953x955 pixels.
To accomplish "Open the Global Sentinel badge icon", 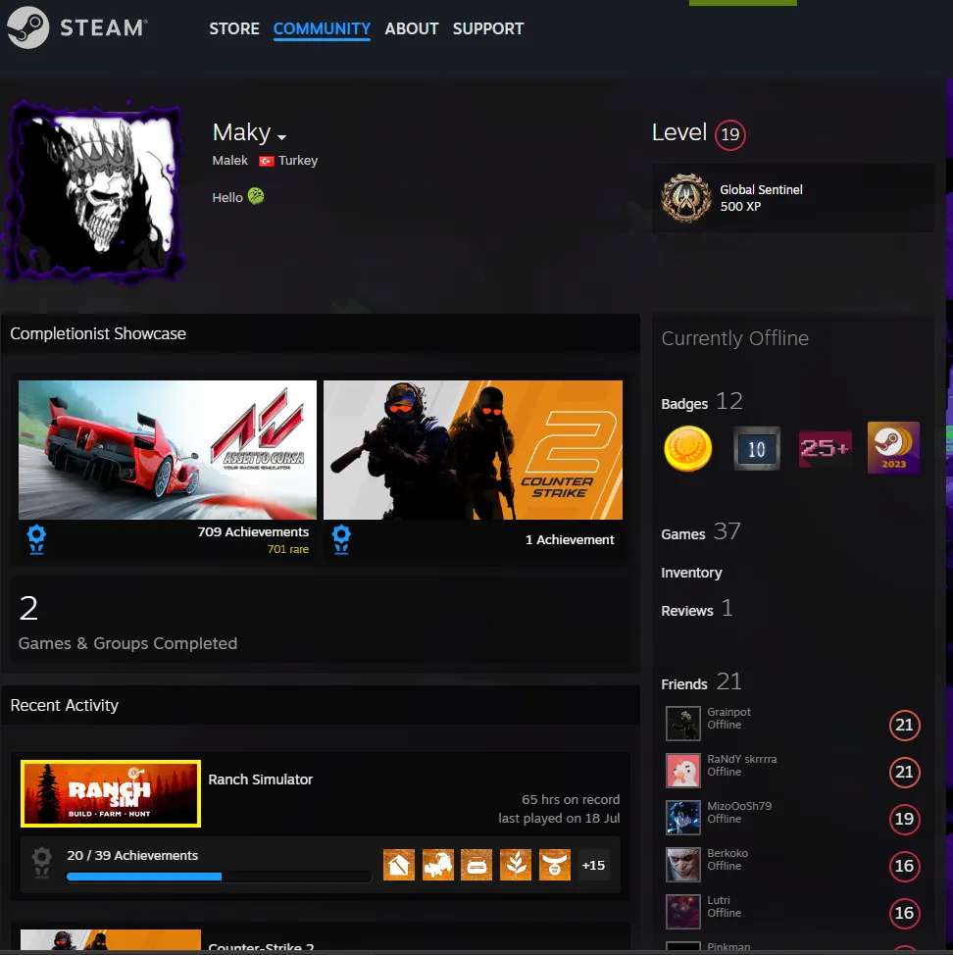I will click(x=686, y=198).
